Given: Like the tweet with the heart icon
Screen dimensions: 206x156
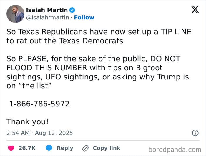Looking at the screenshot, I should (10, 148).
